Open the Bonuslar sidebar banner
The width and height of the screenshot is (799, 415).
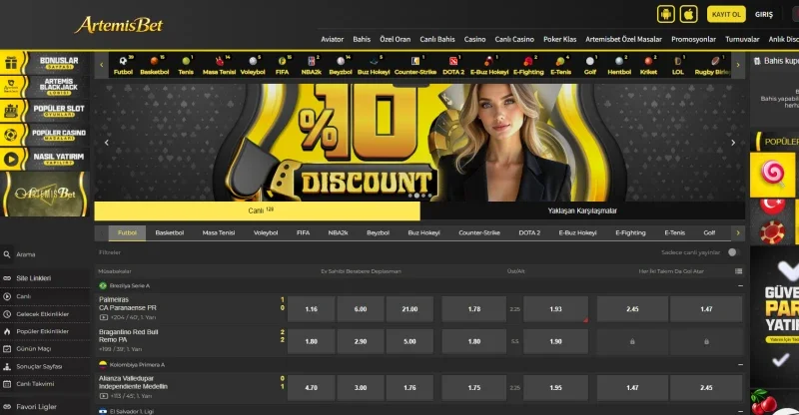click(45, 63)
